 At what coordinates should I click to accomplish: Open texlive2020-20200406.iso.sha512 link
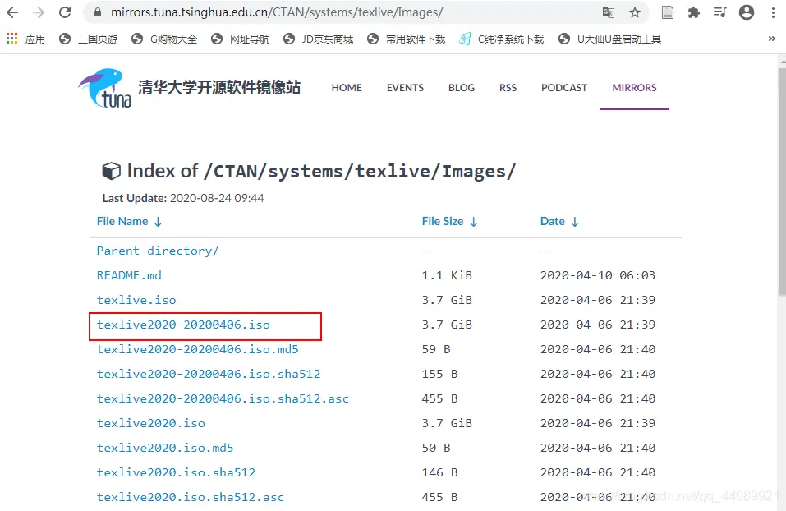(x=209, y=374)
